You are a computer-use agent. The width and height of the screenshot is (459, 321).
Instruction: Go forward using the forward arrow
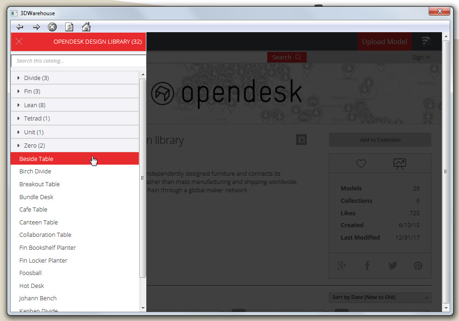click(36, 27)
